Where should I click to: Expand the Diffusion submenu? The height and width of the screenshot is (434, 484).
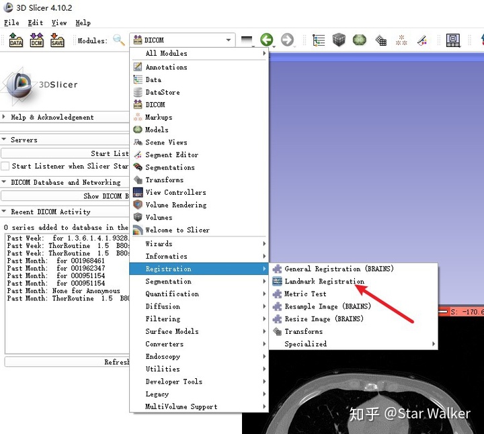click(199, 306)
